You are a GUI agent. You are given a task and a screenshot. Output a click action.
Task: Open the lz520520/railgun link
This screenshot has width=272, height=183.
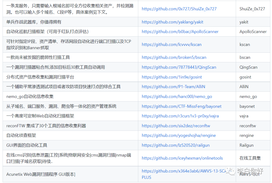click(x=176, y=145)
